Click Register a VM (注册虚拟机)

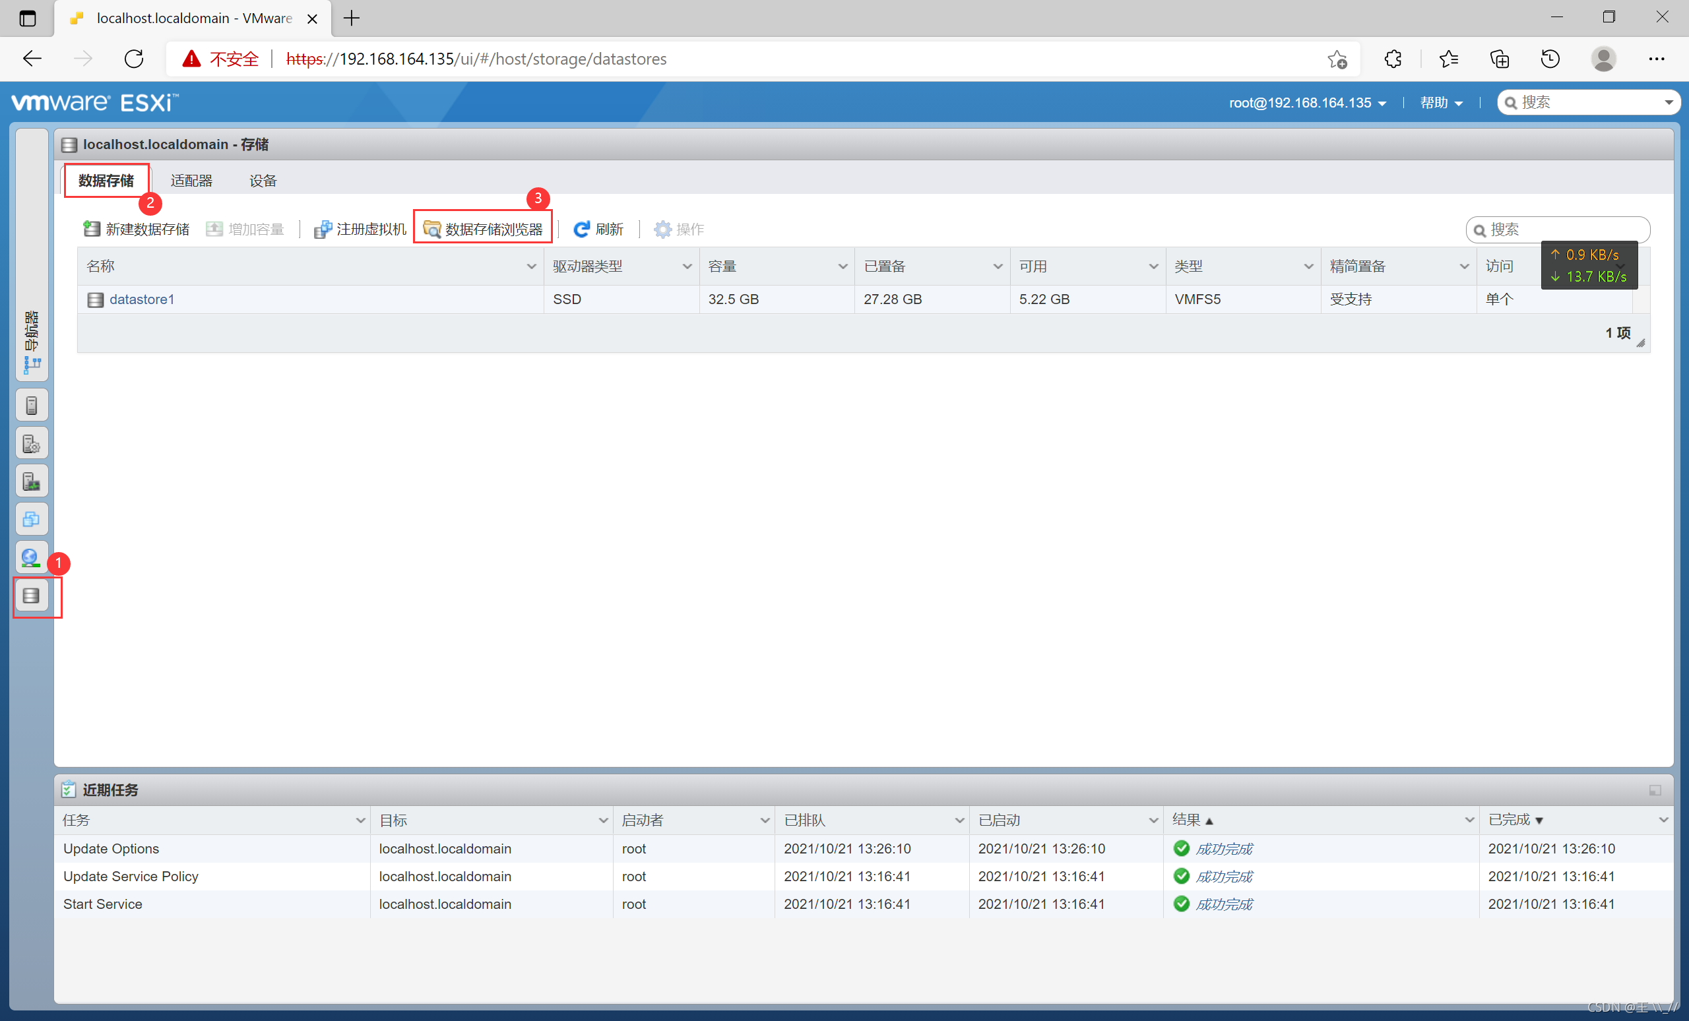point(360,229)
